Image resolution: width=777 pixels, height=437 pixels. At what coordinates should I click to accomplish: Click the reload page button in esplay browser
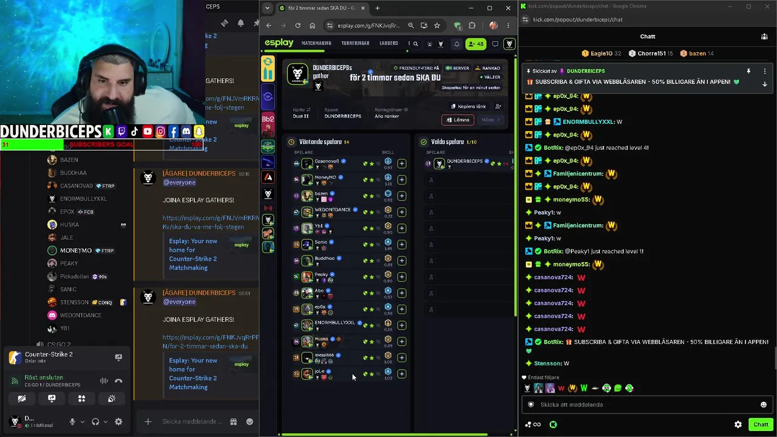[297, 25]
